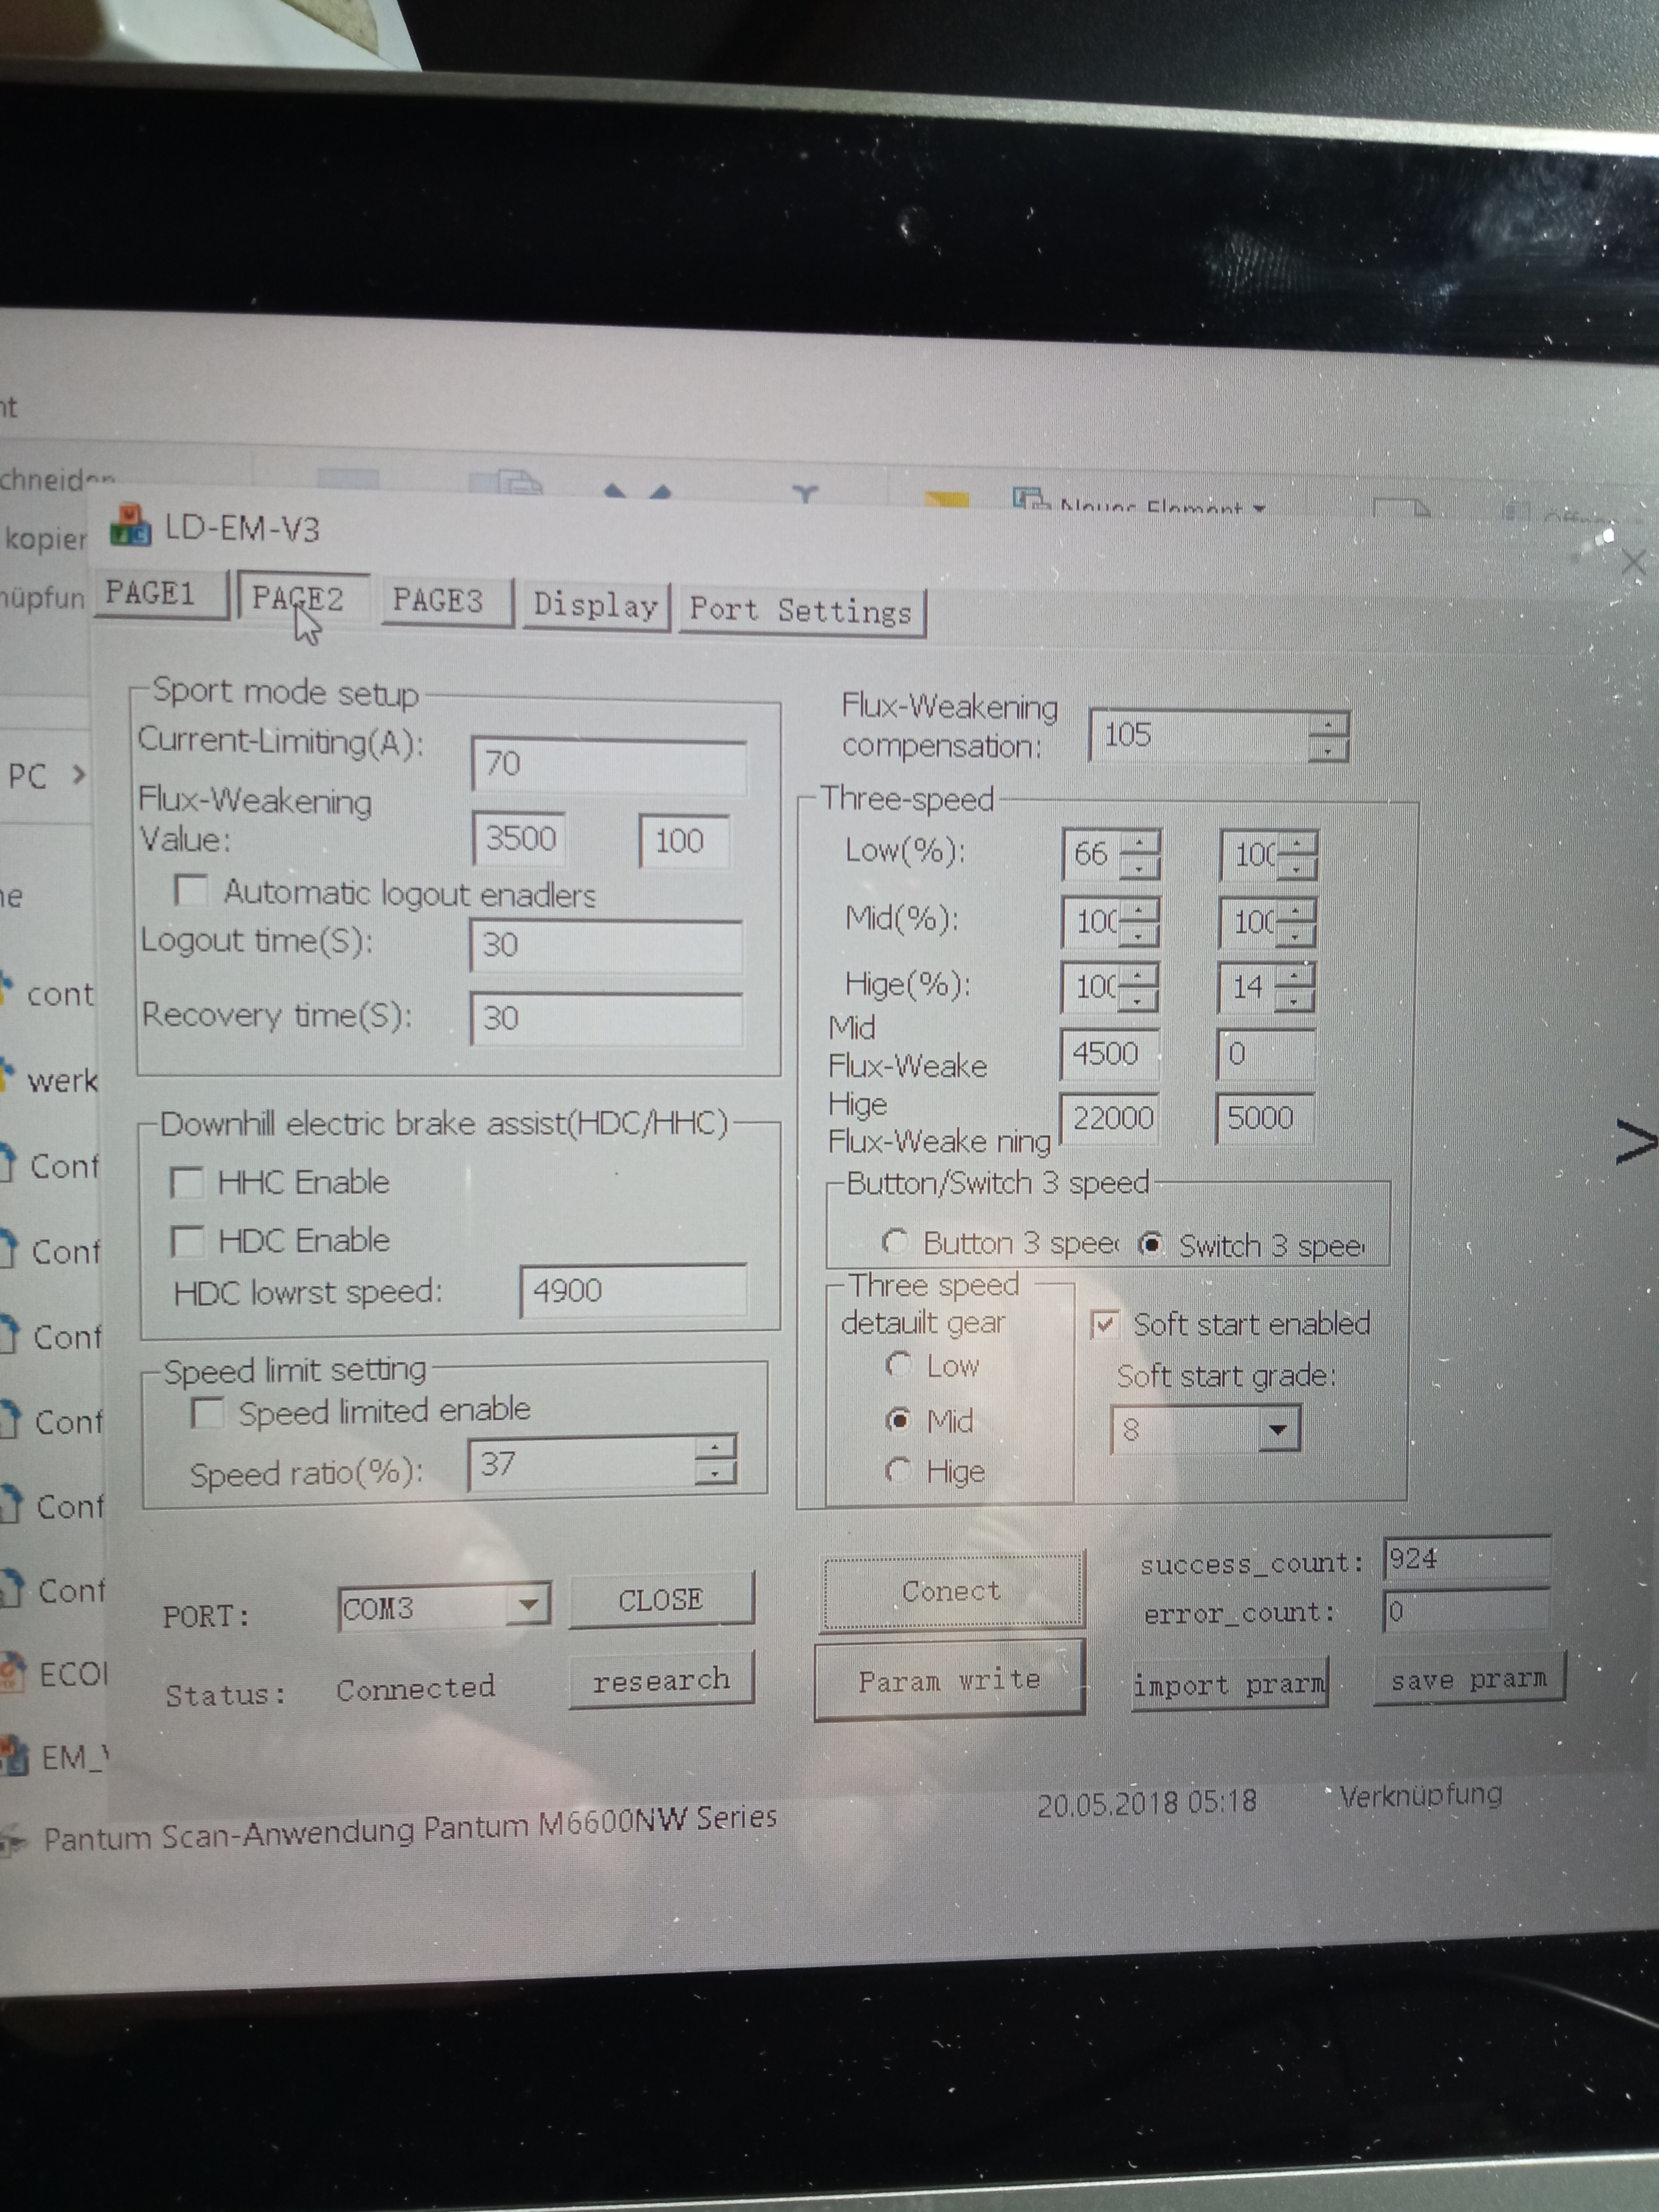
Task: Enable the HHC Enable checkbox
Action: pyautogui.click(x=187, y=1182)
